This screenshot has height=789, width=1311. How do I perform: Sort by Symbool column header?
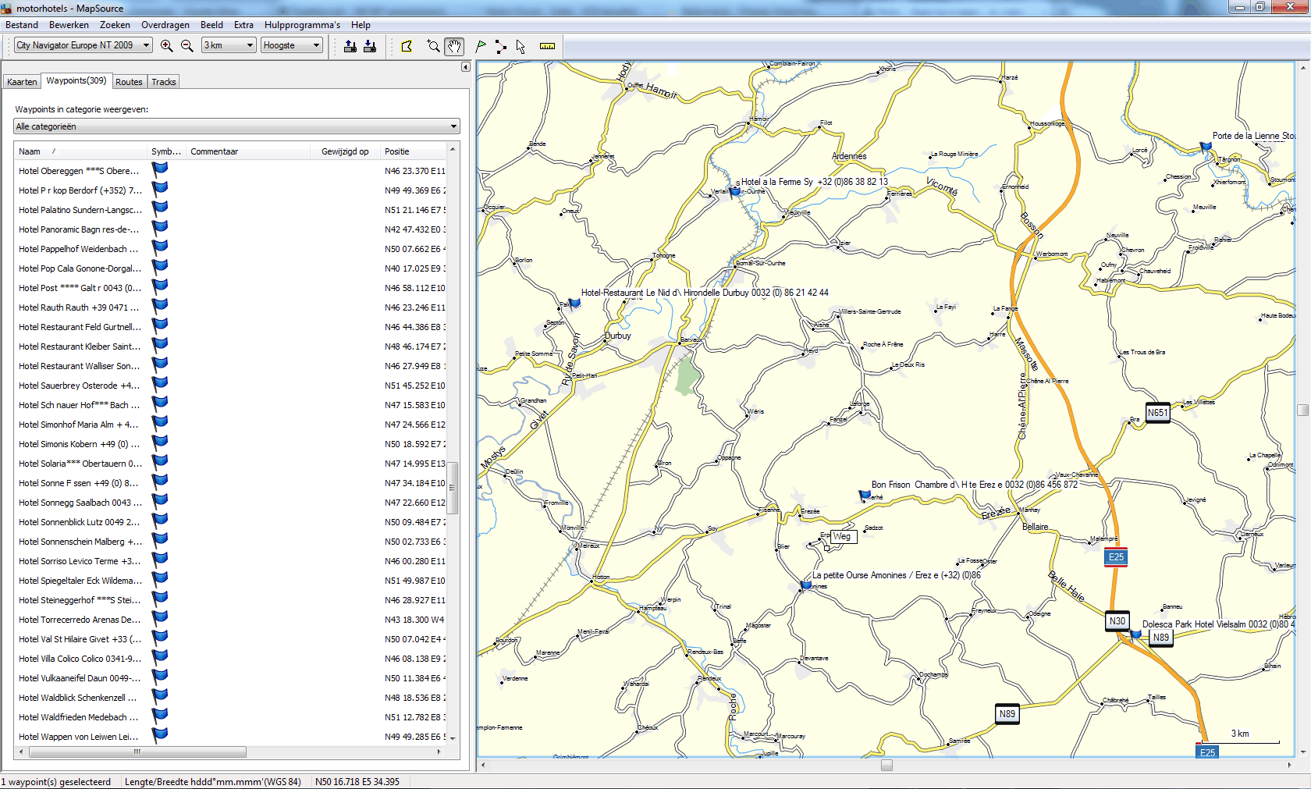(x=167, y=151)
